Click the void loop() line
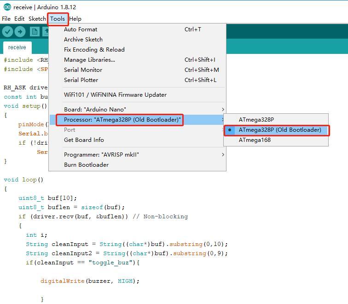This screenshot has height=304, width=348. tap(23, 180)
